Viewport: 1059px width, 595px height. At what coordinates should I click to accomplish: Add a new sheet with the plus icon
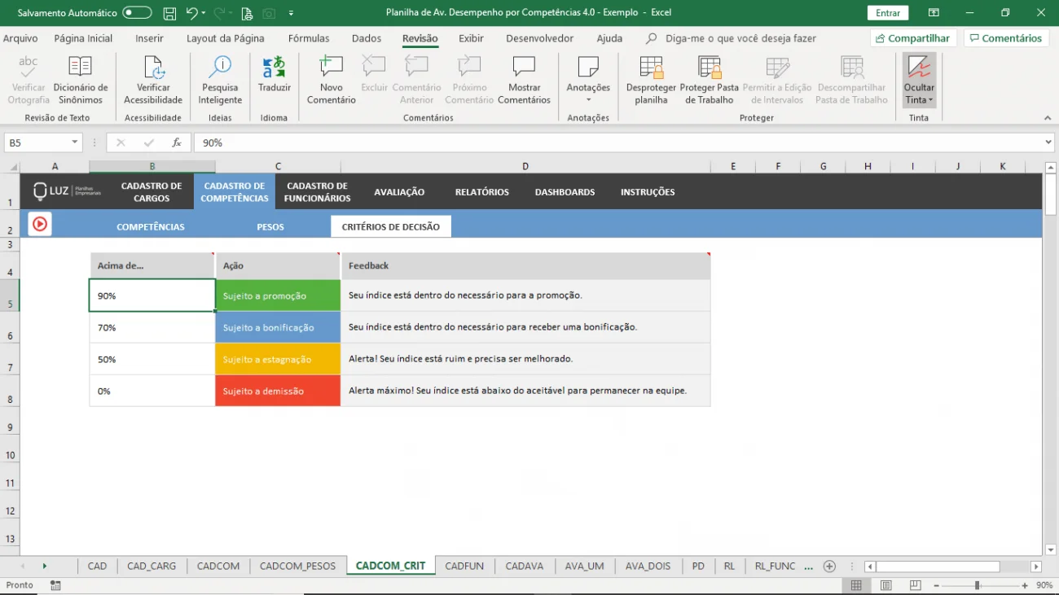(x=829, y=566)
